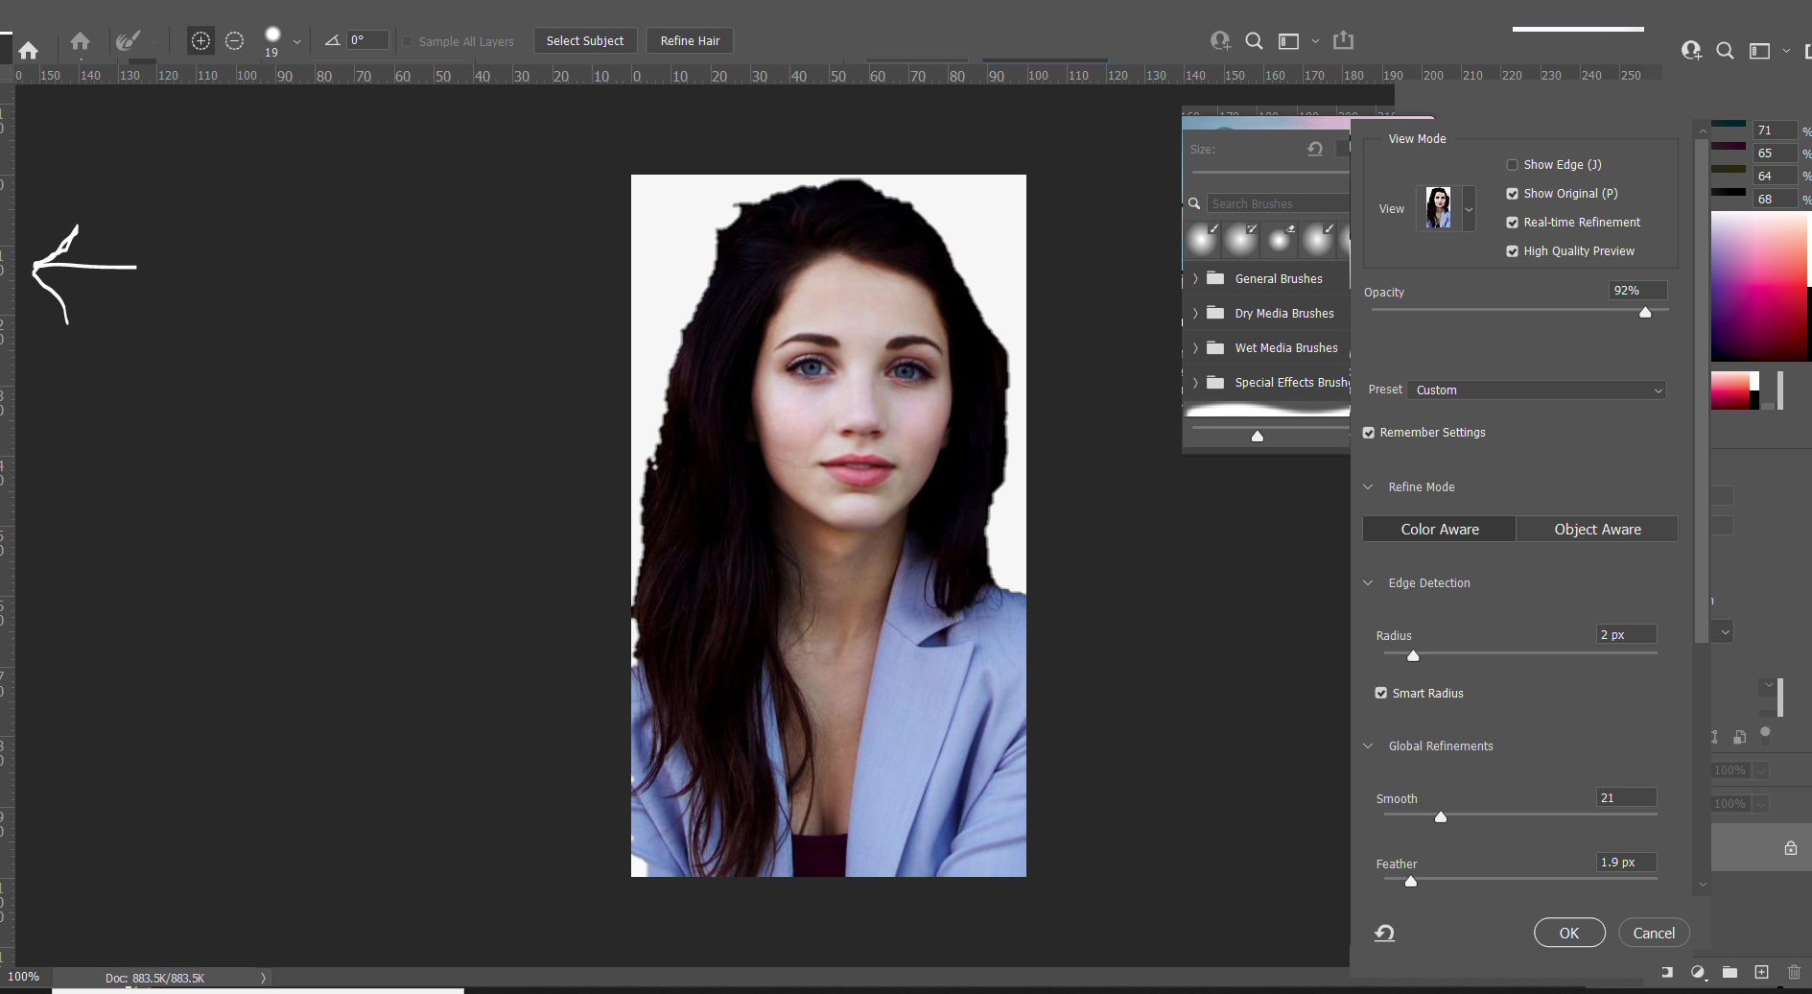Create a new layer with plus icon

pyautogui.click(x=1761, y=972)
